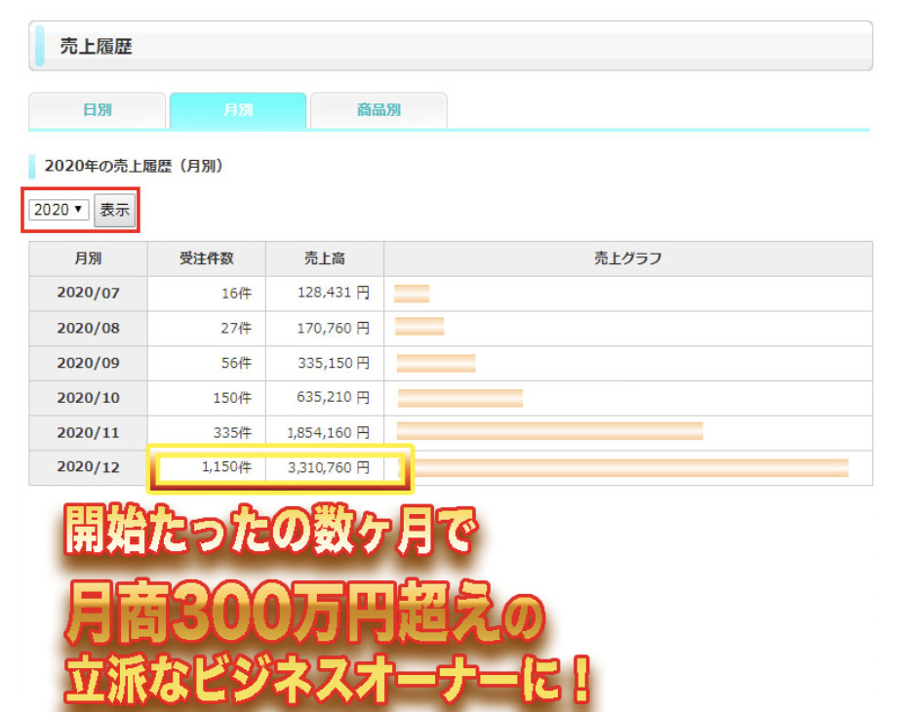Click the 1,150件 order count

pyautogui.click(x=226, y=466)
